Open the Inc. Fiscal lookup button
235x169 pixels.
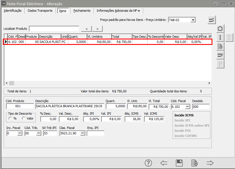[20, 133]
